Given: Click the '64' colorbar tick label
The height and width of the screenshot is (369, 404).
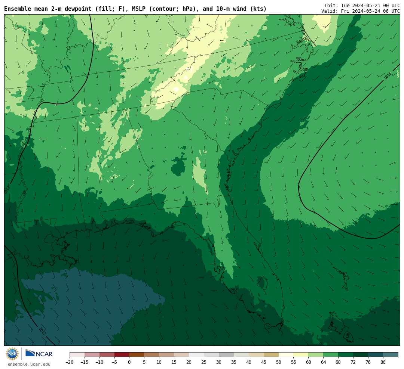Looking at the screenshot, I should pos(324,362).
